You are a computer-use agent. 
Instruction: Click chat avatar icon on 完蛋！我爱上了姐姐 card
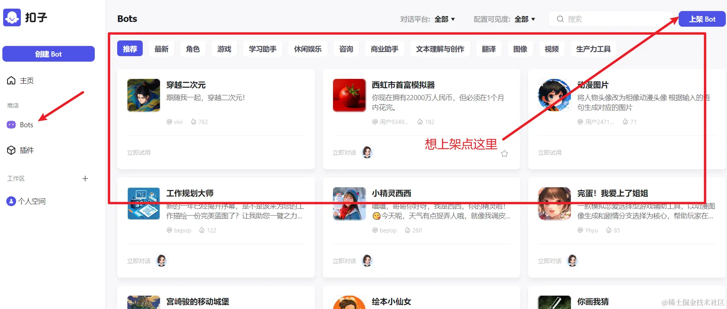click(x=572, y=260)
